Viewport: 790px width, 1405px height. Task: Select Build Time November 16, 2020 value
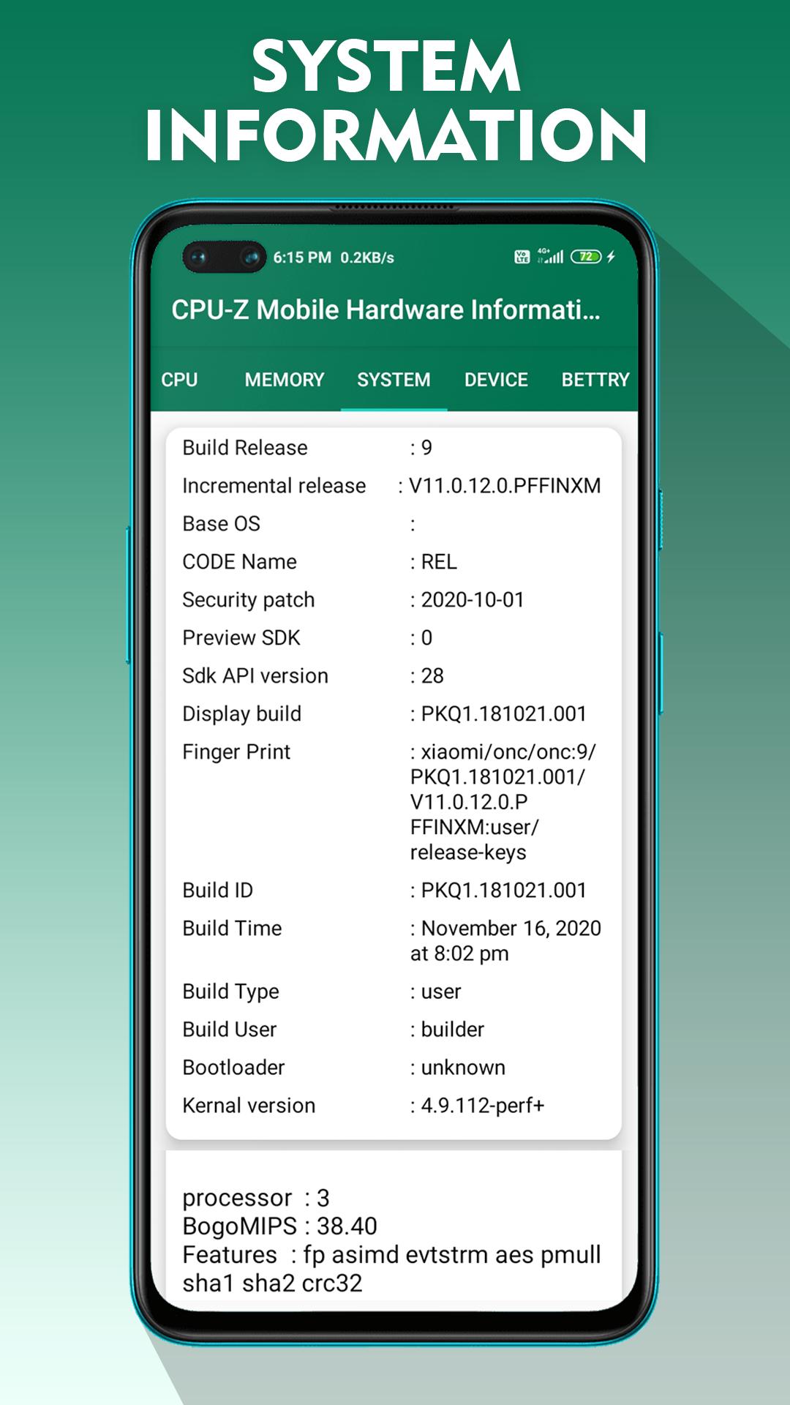505,941
